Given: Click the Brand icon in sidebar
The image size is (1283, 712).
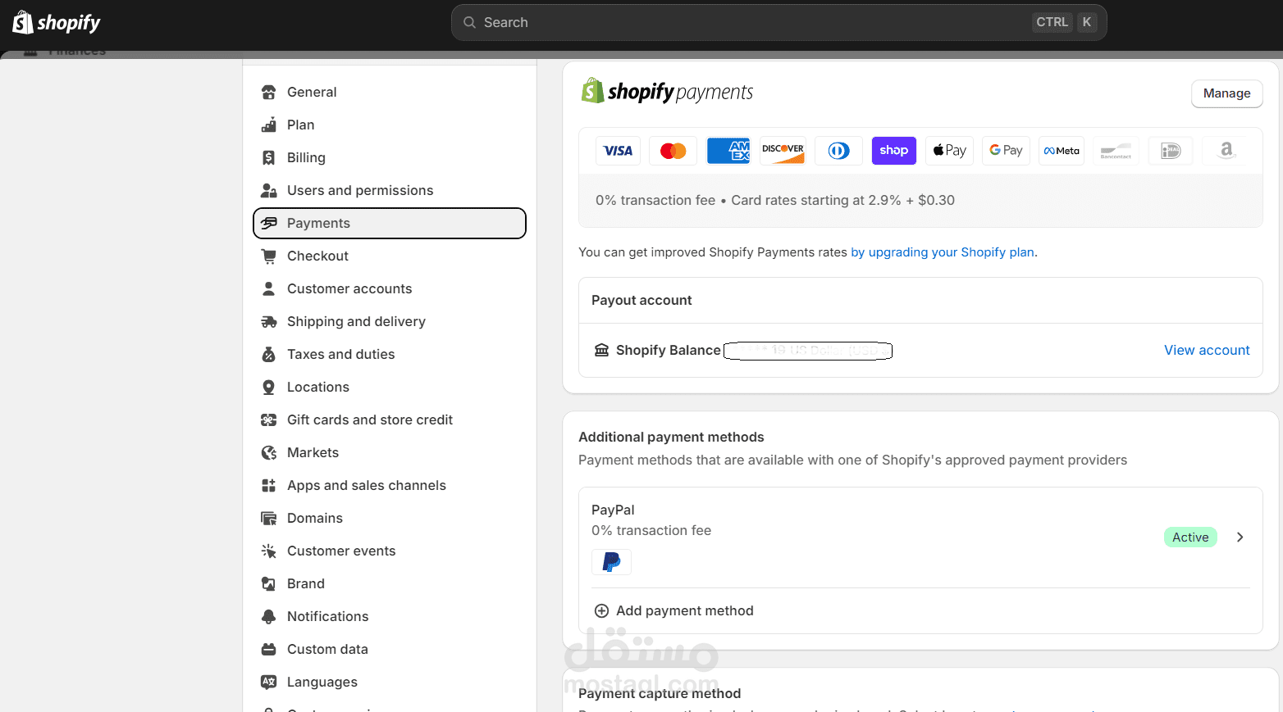Looking at the screenshot, I should [x=268, y=583].
